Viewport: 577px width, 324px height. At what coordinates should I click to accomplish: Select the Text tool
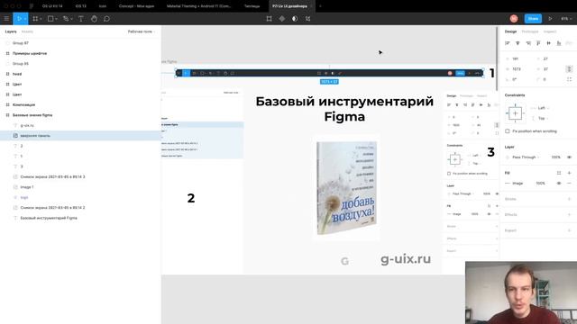click(x=80, y=18)
